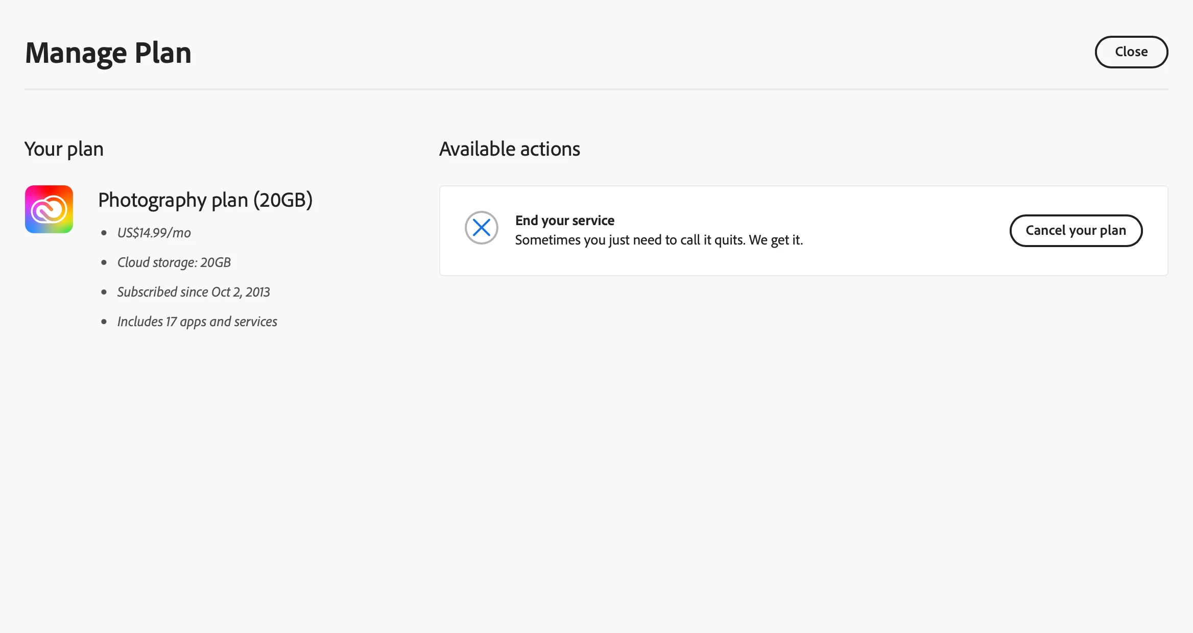Click bullet dot beside Subscribed since line
Viewport: 1193px width, 633px height.
coord(104,293)
